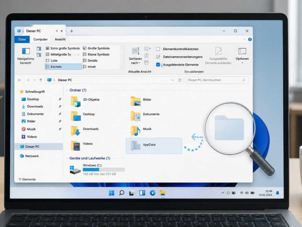Viewport: 302px width, 227px height.
Task: Navigate up one level arrow
Action: (x=41, y=80)
